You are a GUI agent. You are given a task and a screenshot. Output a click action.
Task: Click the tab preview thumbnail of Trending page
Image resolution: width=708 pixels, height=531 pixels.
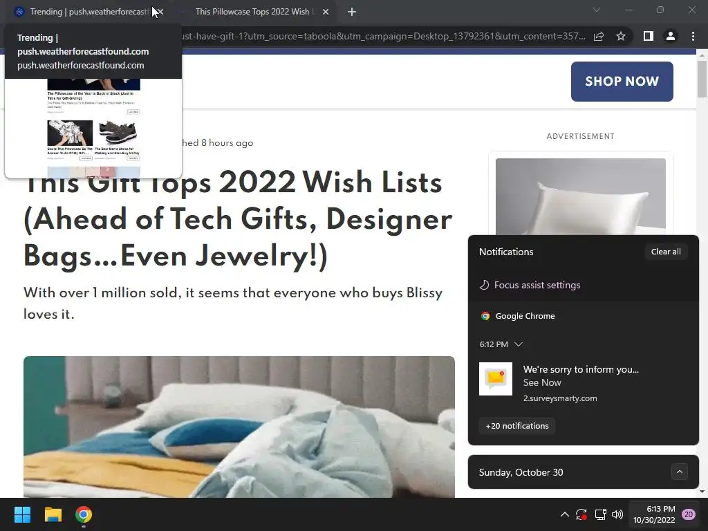pyautogui.click(x=93, y=128)
